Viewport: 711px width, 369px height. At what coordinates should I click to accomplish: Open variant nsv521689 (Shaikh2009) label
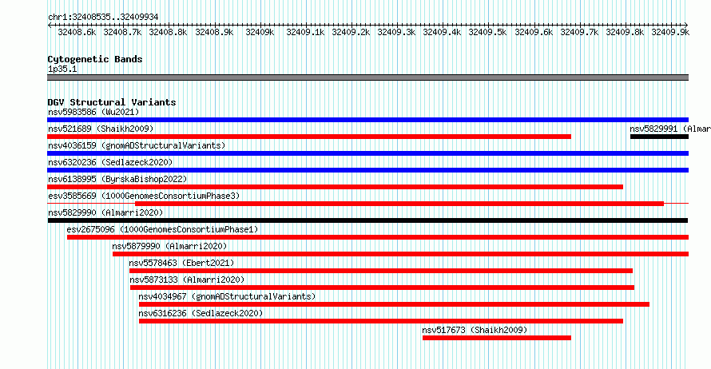coord(101,129)
